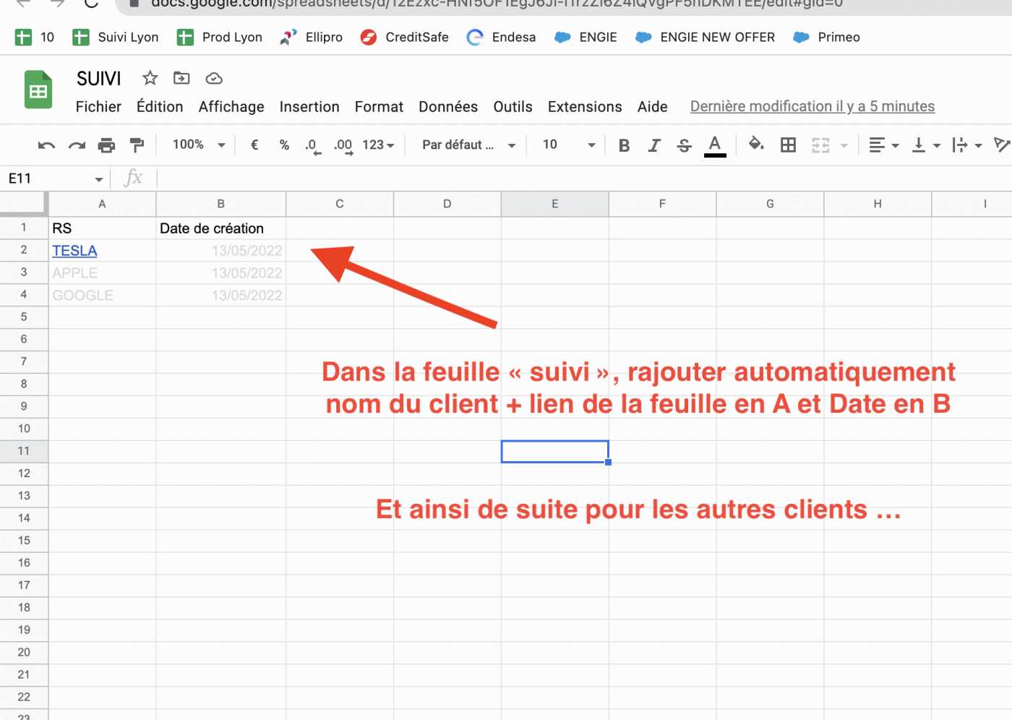This screenshot has width=1012, height=720.
Task: Open the Données menu
Action: (x=447, y=107)
